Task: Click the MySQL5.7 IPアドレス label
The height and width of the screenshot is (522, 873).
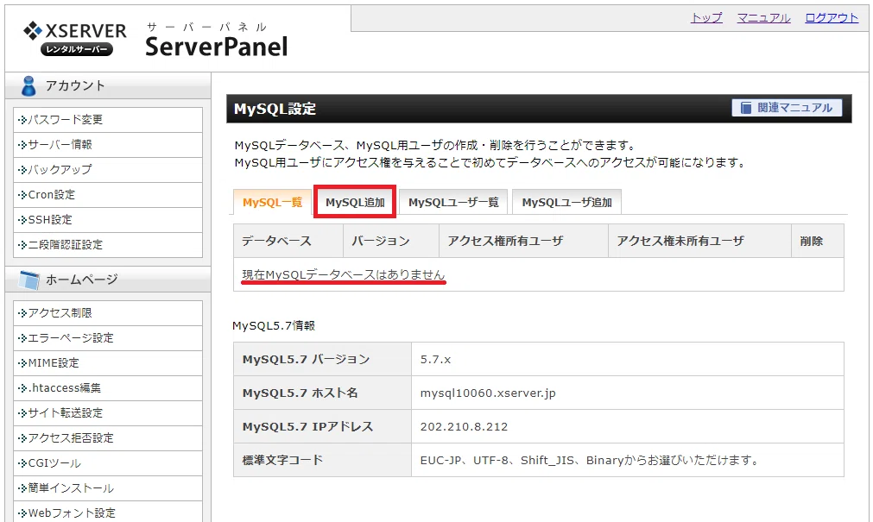Action: [308, 427]
